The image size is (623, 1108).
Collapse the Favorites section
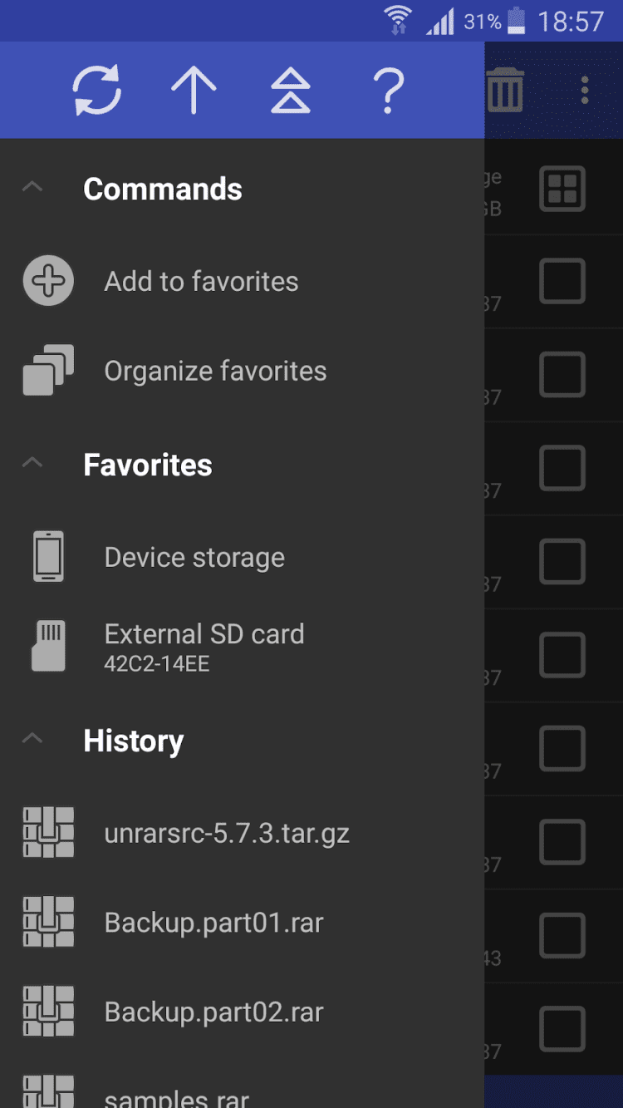click(32, 464)
